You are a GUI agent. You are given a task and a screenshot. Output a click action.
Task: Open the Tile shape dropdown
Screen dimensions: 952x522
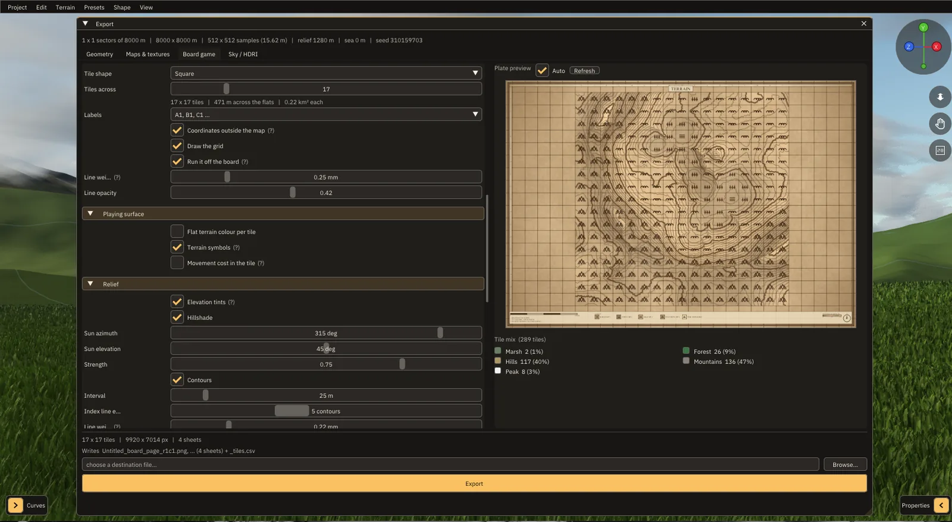[x=326, y=73]
